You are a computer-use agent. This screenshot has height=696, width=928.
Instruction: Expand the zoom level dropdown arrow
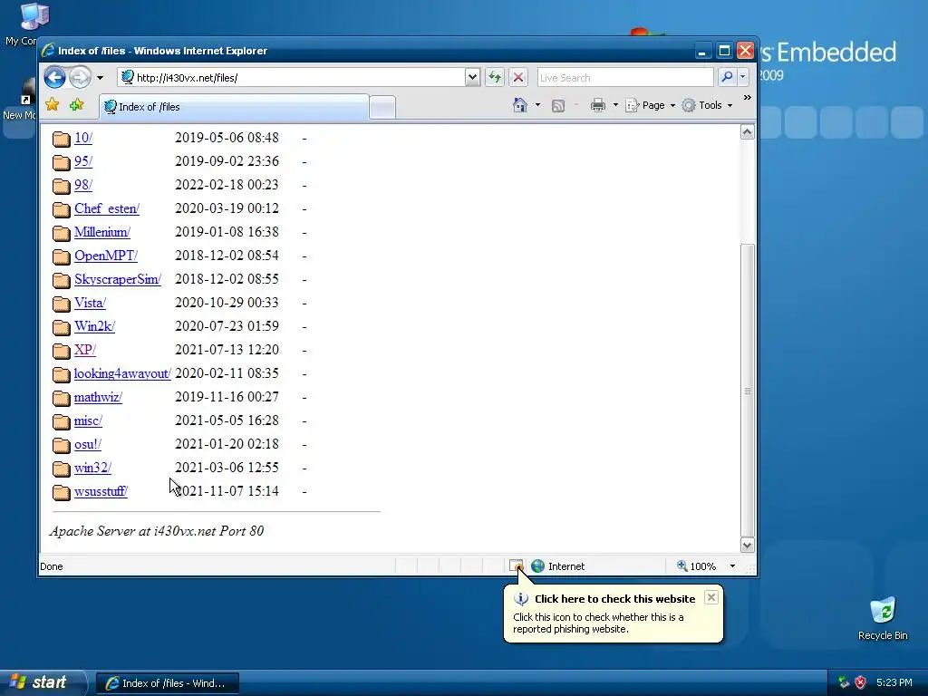click(732, 566)
